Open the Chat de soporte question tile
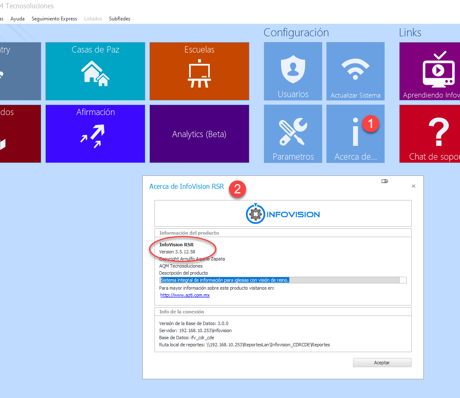Screen dimensions: 460x398 tap(430, 134)
